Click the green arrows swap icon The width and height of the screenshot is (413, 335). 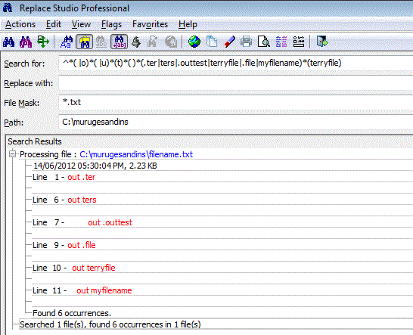coord(42,42)
